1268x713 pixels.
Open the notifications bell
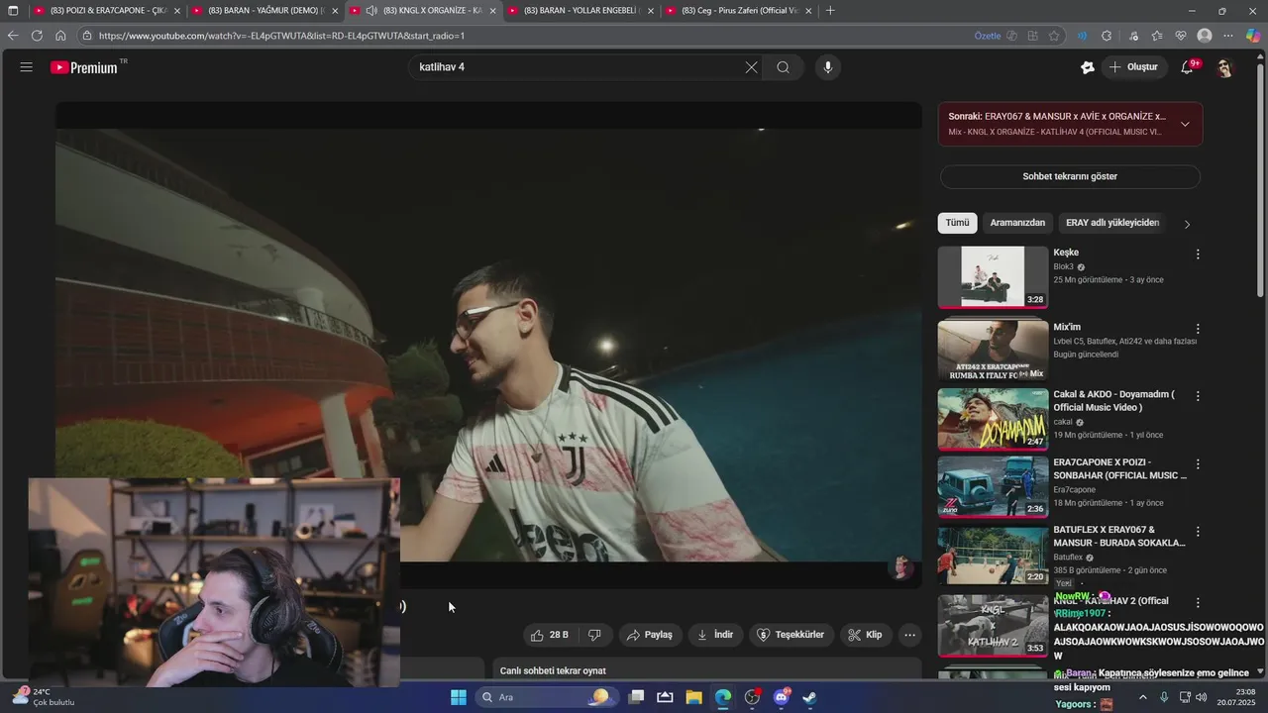point(1187,67)
